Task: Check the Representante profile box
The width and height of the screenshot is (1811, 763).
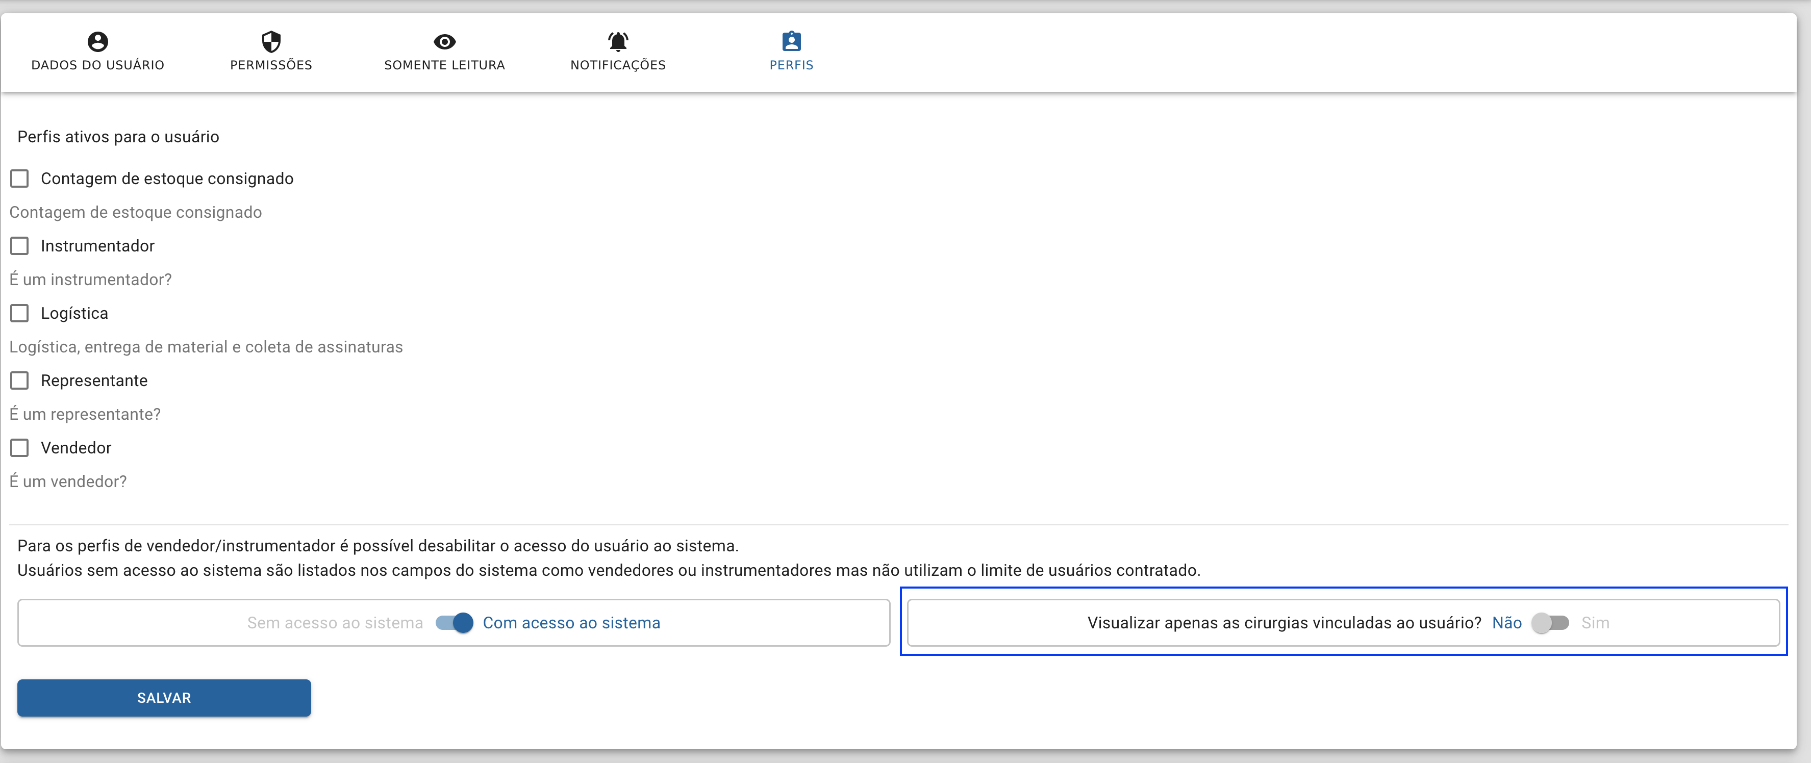Action: 20,381
